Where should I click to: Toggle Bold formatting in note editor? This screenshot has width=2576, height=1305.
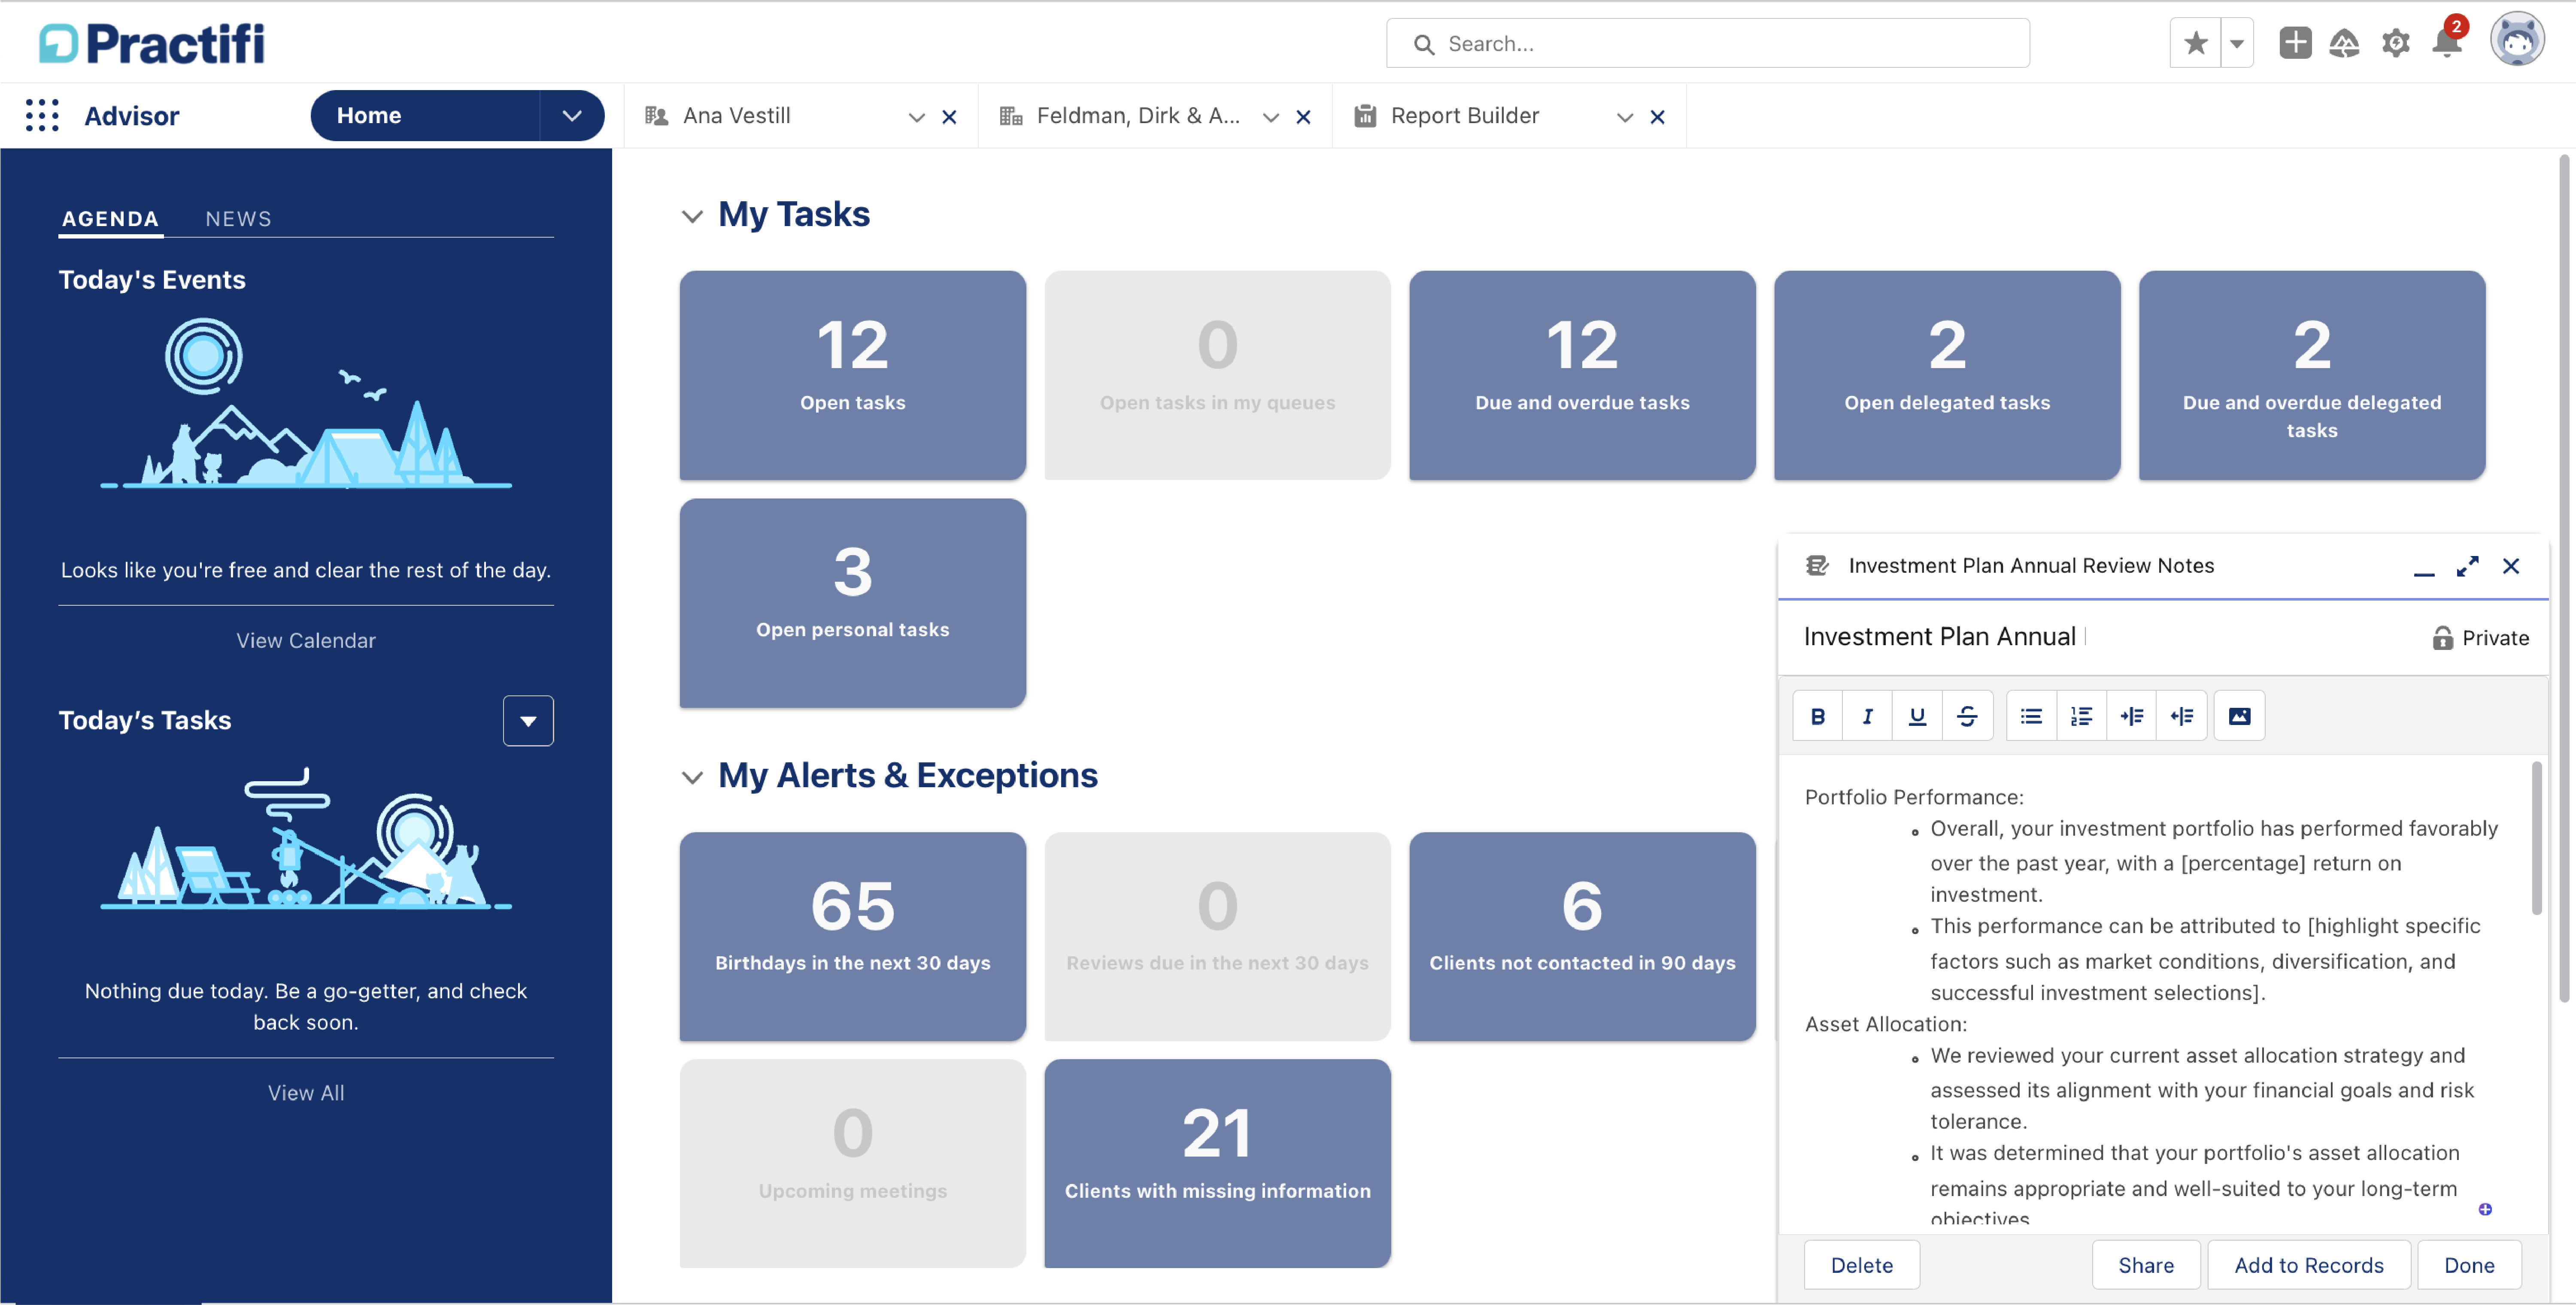pos(1818,716)
